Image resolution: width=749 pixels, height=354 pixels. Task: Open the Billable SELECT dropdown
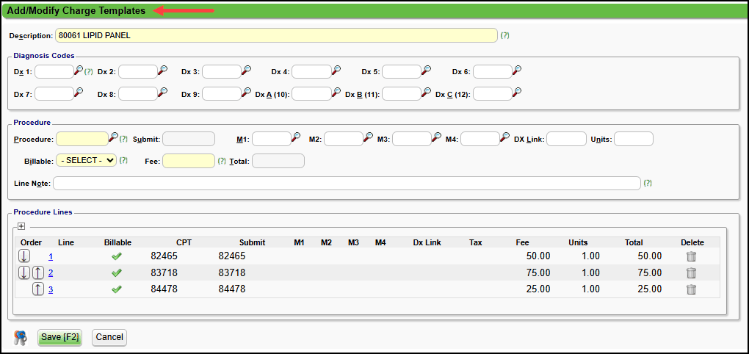86,160
